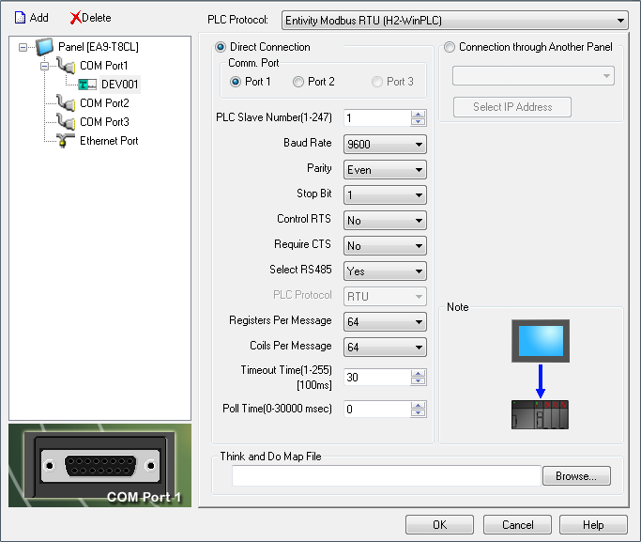Click the COM Port 1 connector image
Image resolution: width=641 pixels, height=542 pixels.
coord(99,465)
